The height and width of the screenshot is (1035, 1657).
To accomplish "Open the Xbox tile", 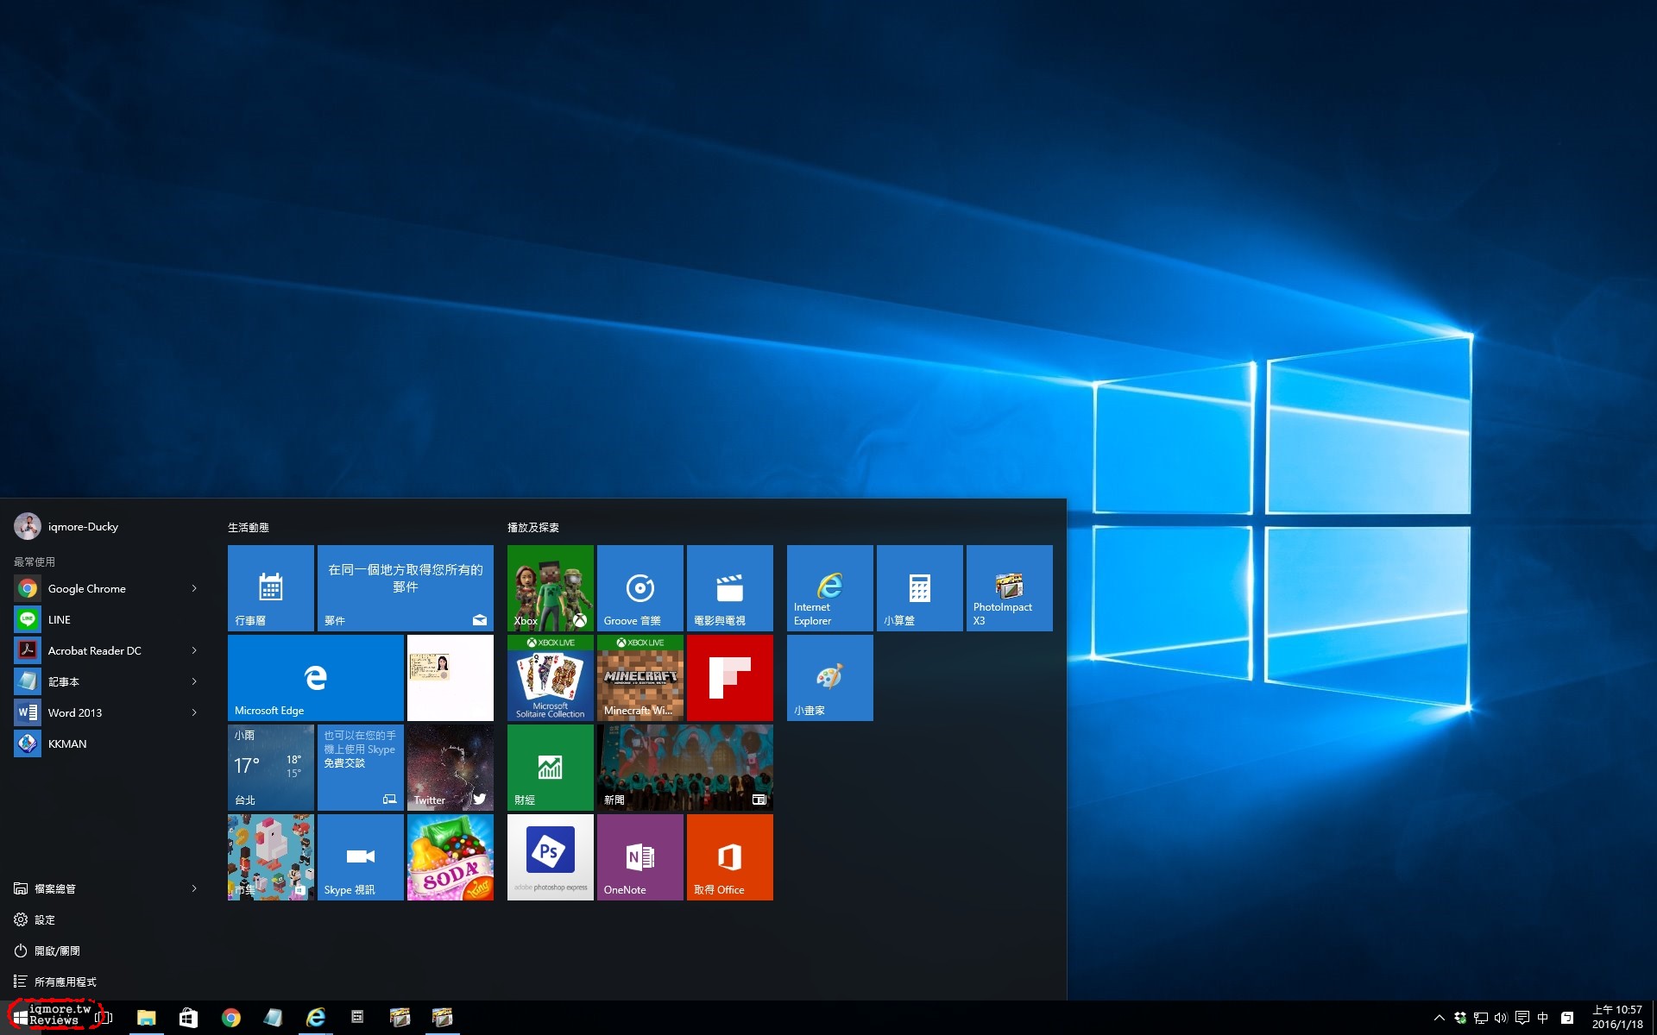I will (550, 587).
